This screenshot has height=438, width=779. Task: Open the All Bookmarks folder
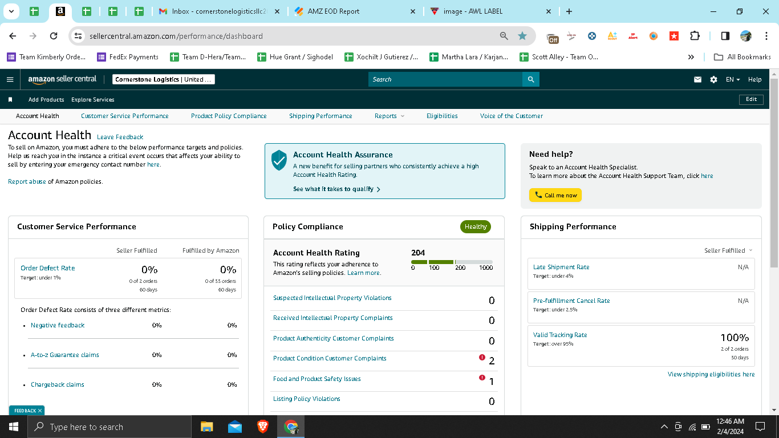point(743,57)
